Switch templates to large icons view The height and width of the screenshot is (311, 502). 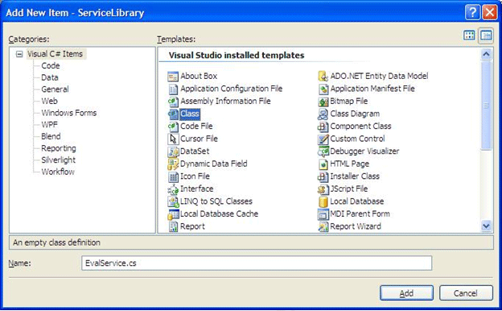[x=469, y=35]
